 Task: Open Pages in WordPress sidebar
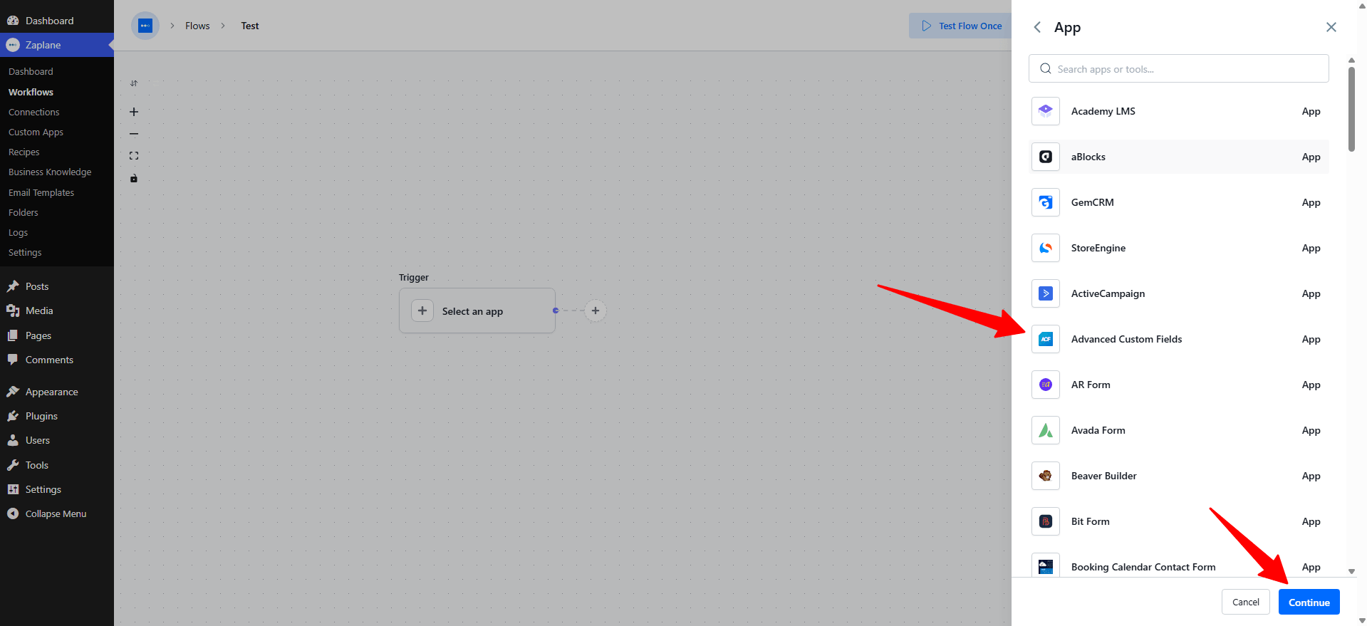click(x=57, y=335)
